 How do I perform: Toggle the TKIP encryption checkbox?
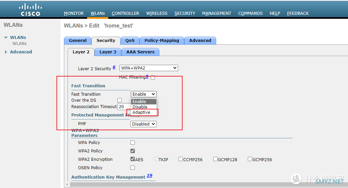tap(156, 159)
